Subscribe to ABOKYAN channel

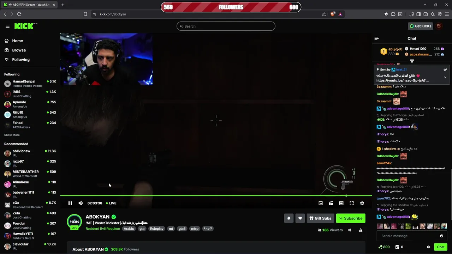[x=351, y=218]
